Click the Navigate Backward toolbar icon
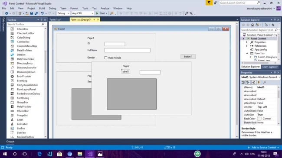Viewport: 282px width, 158px height. click(7, 13)
